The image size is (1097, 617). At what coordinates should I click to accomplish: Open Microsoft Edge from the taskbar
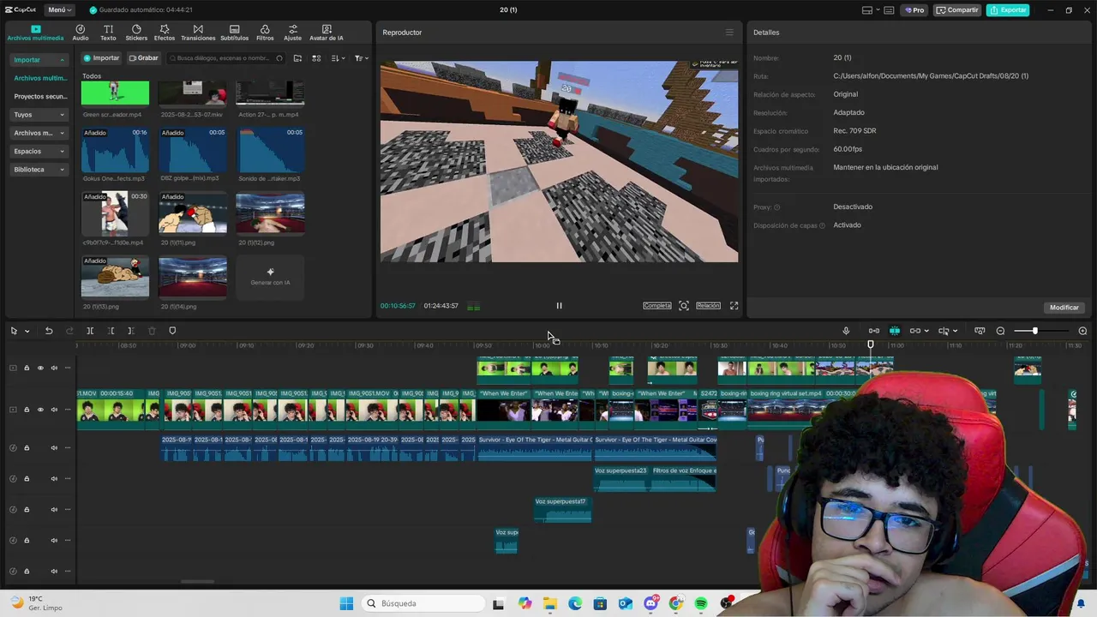[x=575, y=603]
